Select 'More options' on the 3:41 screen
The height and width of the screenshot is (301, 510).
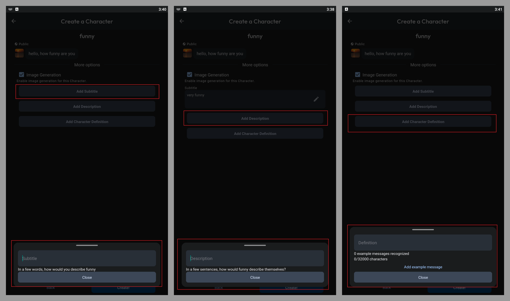424,65
